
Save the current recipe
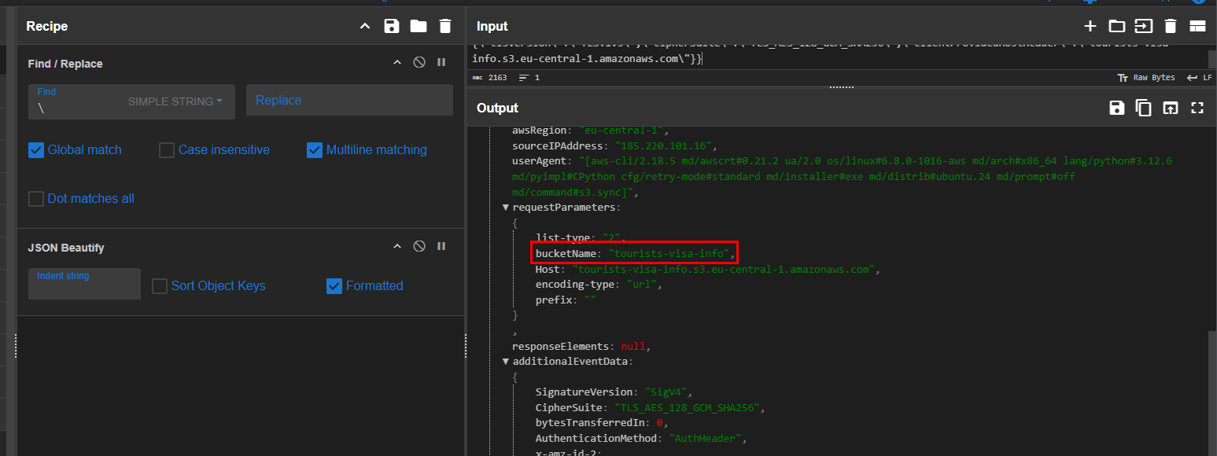tap(391, 26)
